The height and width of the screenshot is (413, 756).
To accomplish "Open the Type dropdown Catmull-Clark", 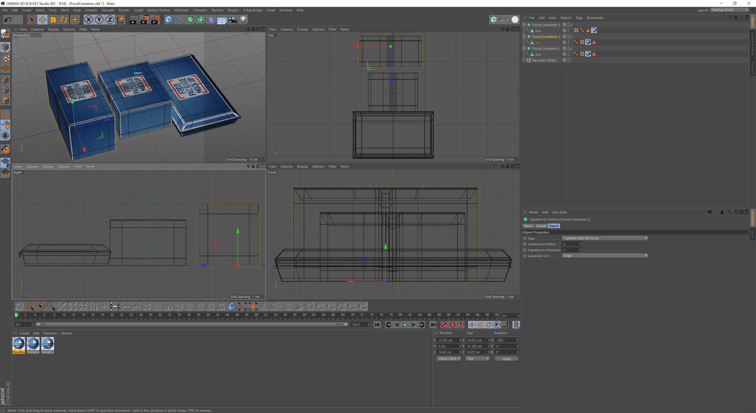I will coord(605,238).
